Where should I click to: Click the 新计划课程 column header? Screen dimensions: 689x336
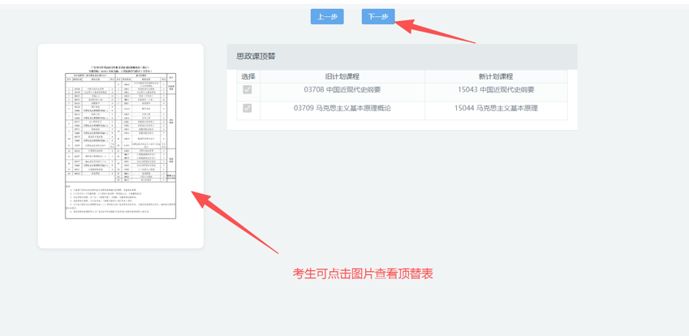(x=496, y=76)
